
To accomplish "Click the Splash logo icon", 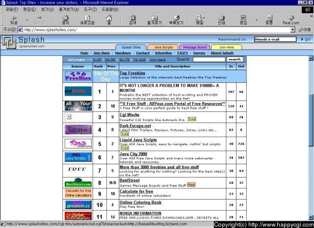I will click(9, 42).
